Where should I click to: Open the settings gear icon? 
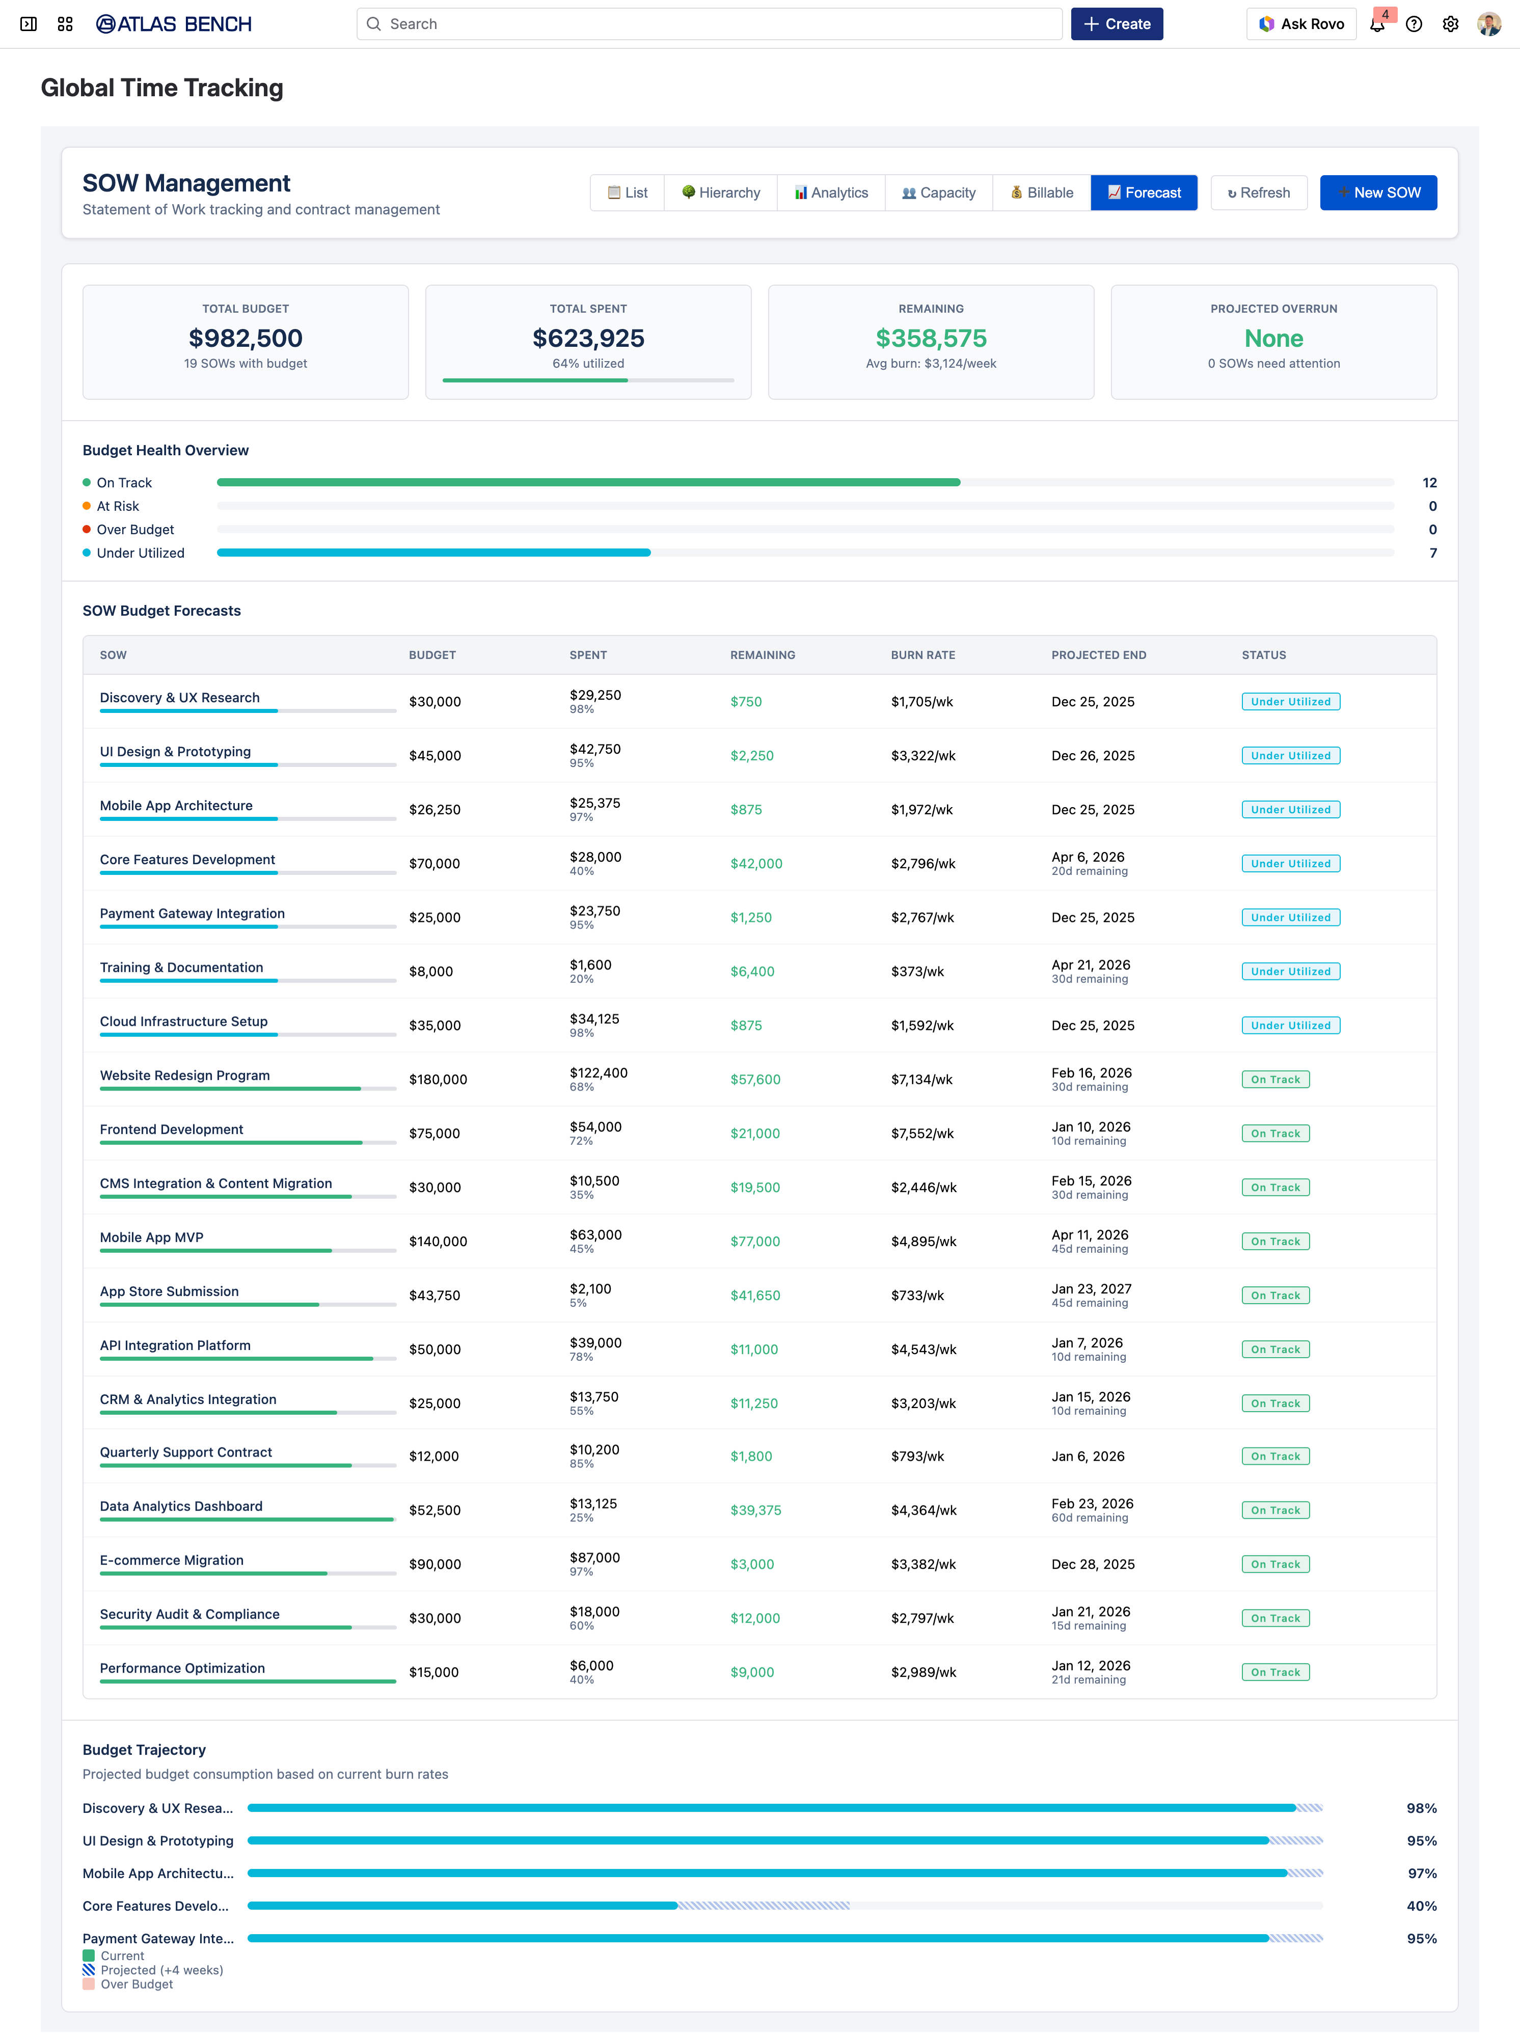(1451, 24)
